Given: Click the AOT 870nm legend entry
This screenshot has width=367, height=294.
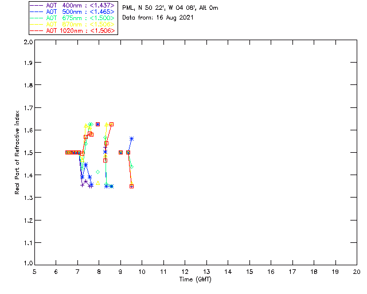Looking at the screenshot, I should click(72, 24).
